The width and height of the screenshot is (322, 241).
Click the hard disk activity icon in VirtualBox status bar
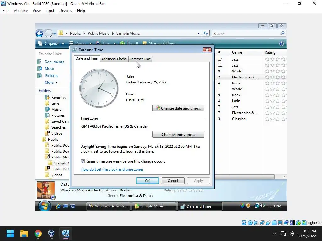244,223
